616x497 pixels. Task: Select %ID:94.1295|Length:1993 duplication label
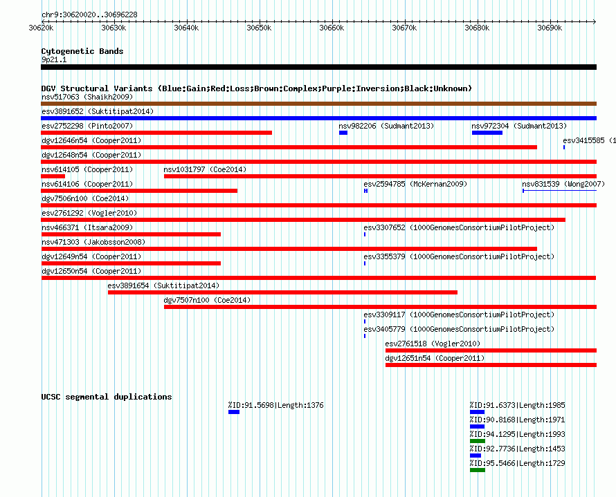click(518, 434)
